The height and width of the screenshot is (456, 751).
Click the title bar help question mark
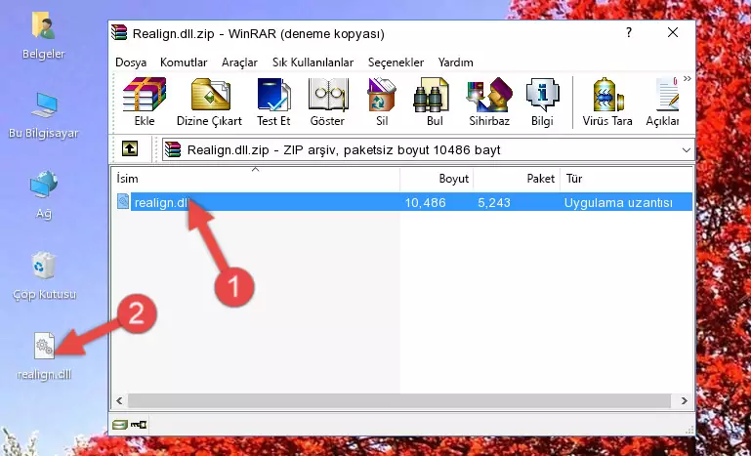pos(628,32)
